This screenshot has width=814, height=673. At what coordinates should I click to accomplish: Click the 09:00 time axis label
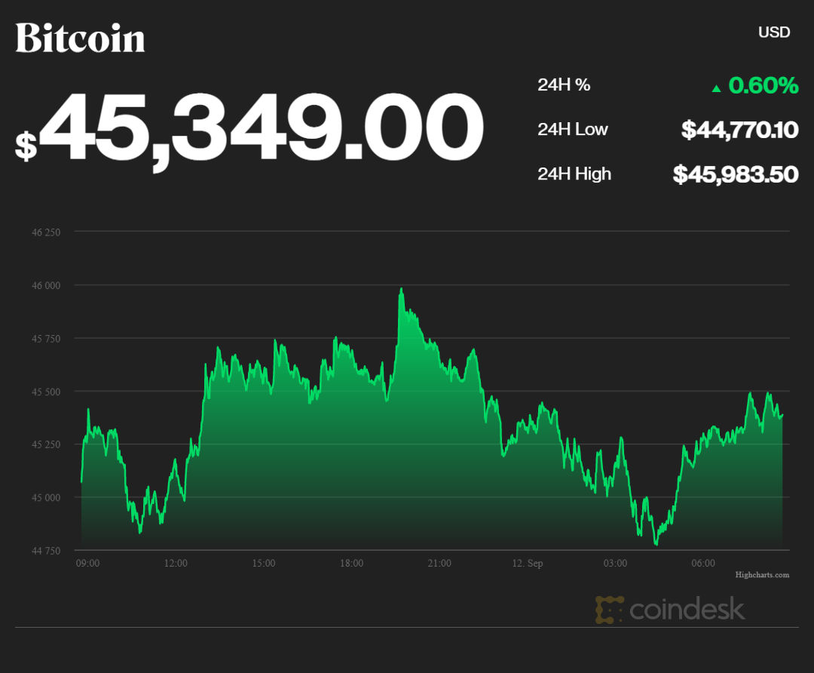[88, 564]
